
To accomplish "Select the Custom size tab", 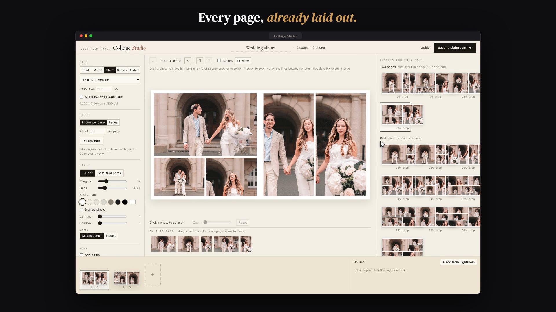I will click(134, 70).
